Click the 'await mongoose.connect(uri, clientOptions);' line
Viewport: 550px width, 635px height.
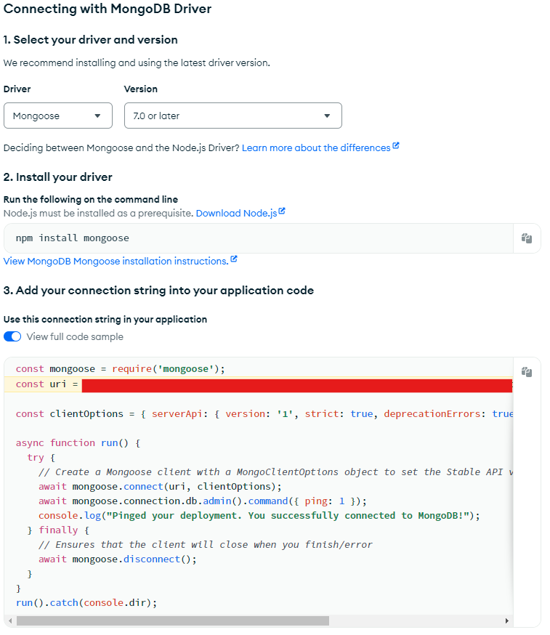click(x=160, y=486)
